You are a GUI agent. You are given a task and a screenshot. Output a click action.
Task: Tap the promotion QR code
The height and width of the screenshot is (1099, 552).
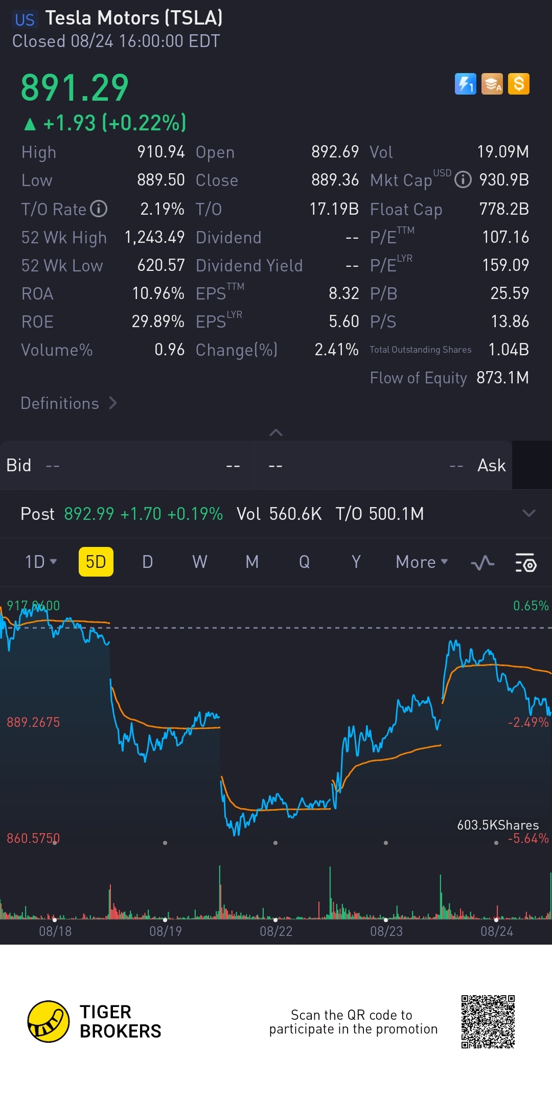tap(488, 1021)
